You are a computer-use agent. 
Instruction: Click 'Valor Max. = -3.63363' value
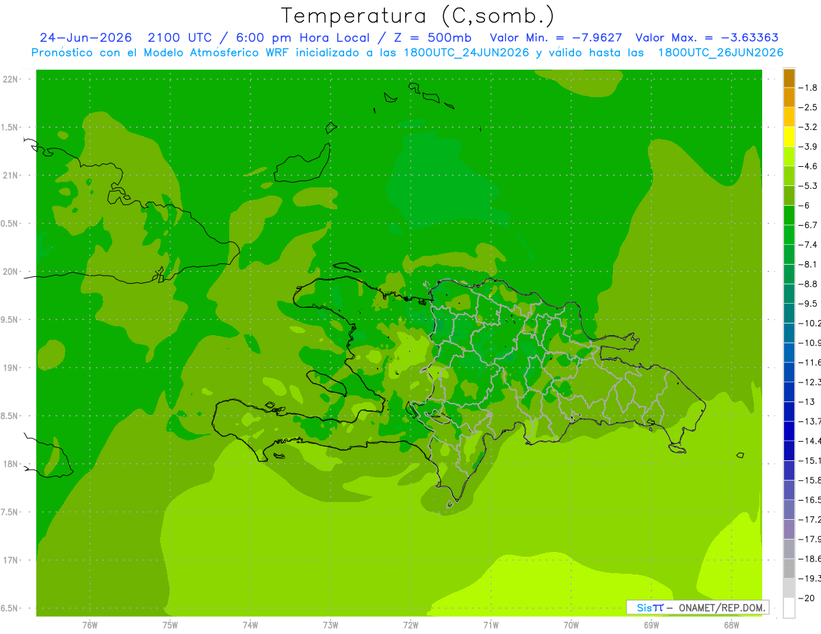click(x=707, y=38)
